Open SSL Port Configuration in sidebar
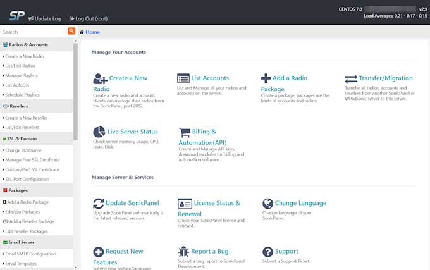The image size is (430, 270). pyautogui.click(x=27, y=180)
